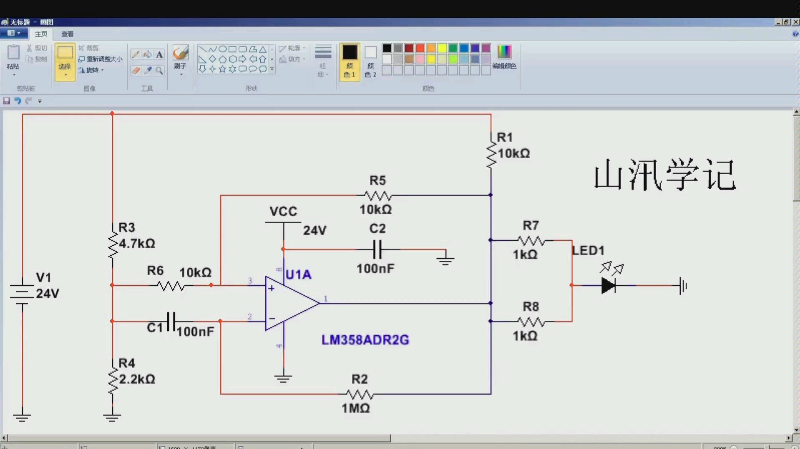Select the Magnifier tool
Image resolution: width=800 pixels, height=449 pixels.
point(159,70)
